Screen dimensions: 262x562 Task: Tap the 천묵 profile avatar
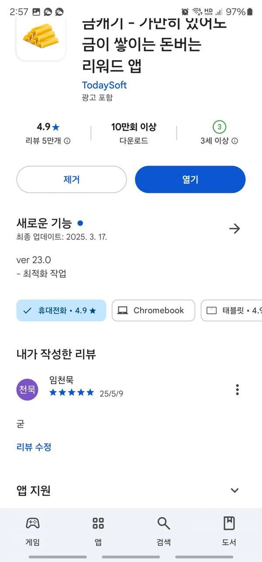tap(28, 390)
